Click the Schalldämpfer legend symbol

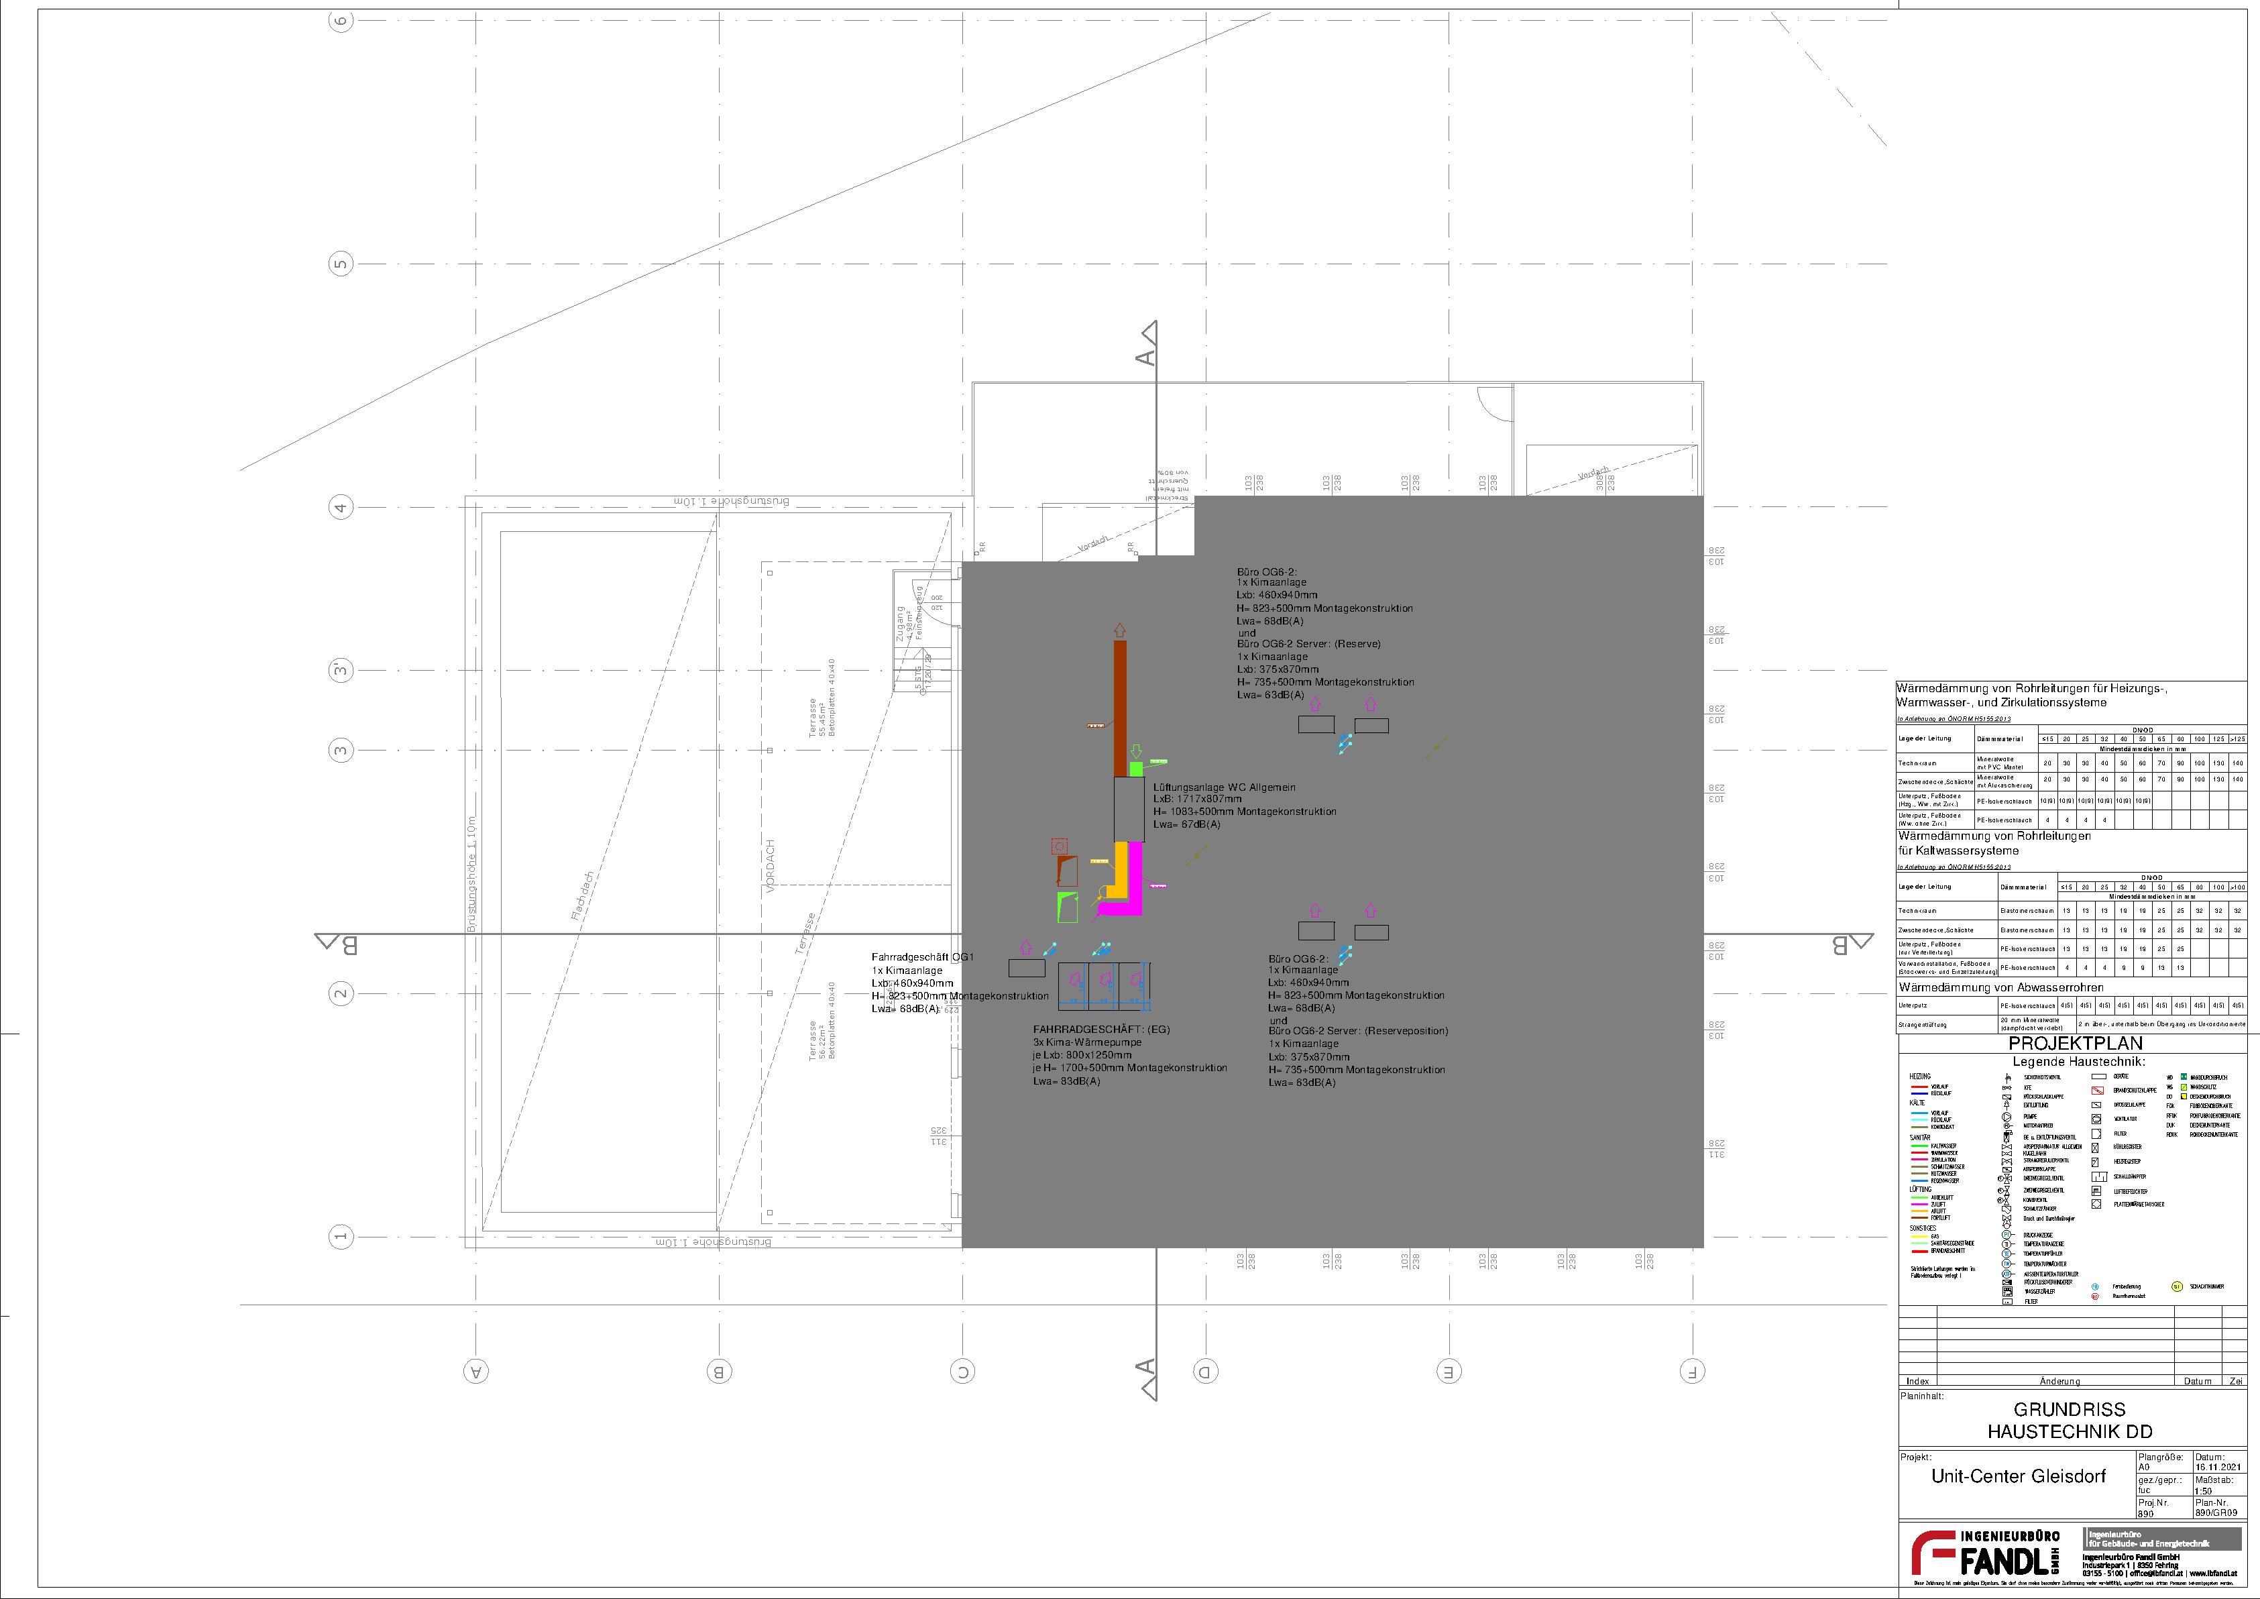click(x=2100, y=1176)
